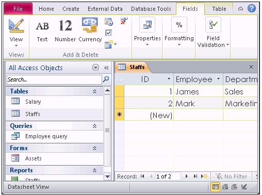
Task: Click the Mark cell
Action: point(198,103)
